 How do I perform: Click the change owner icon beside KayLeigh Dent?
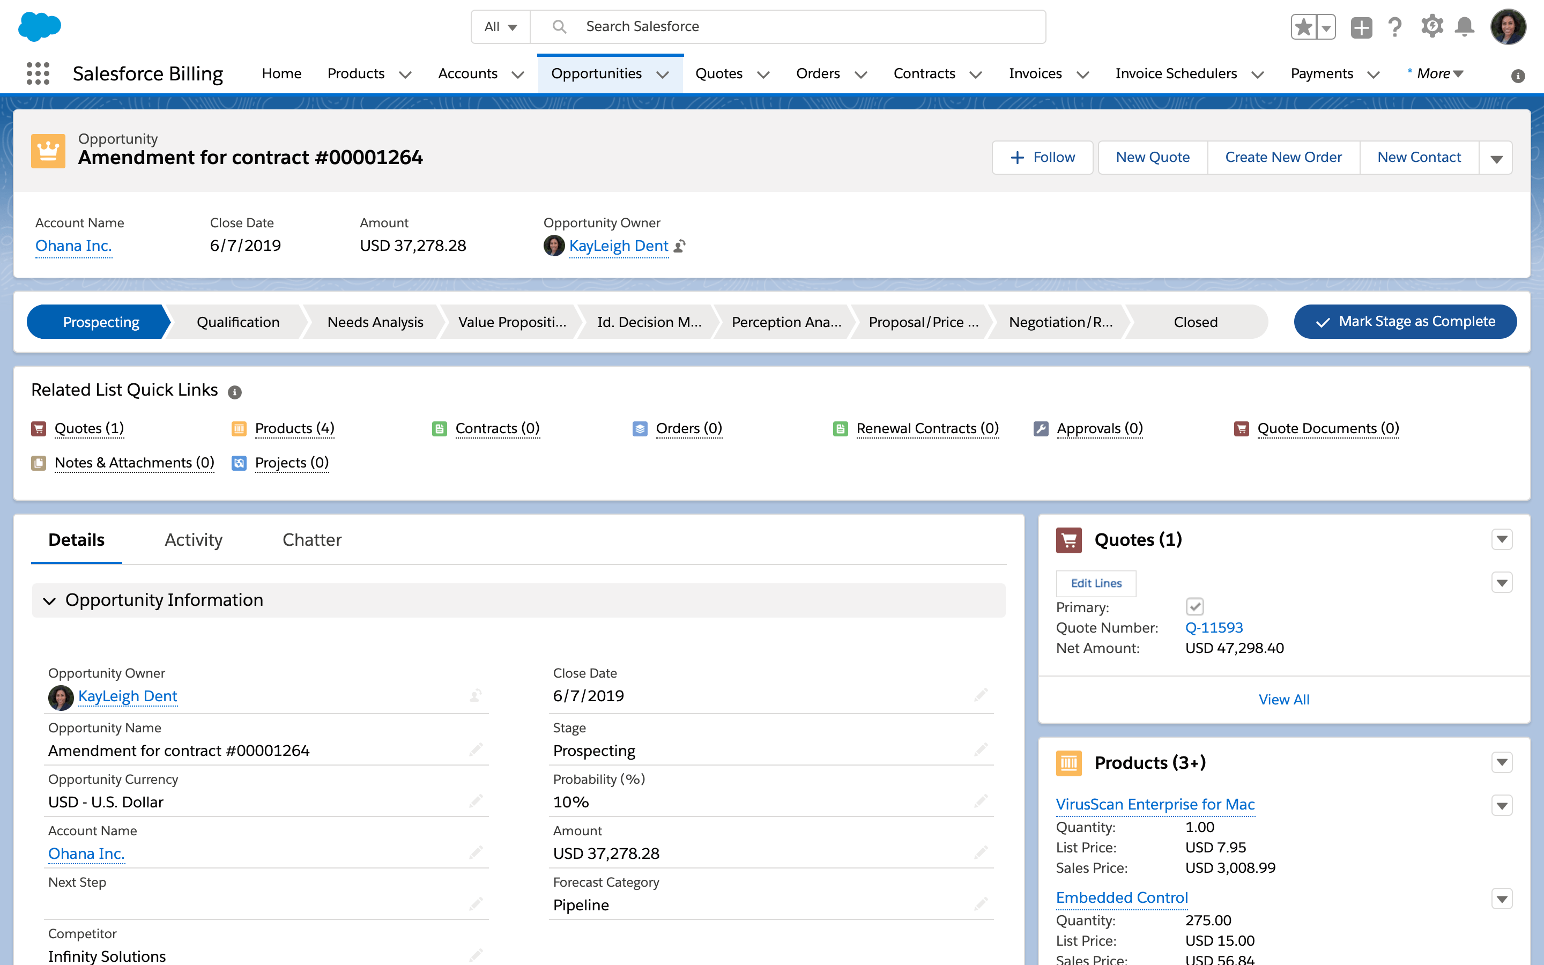tap(680, 246)
